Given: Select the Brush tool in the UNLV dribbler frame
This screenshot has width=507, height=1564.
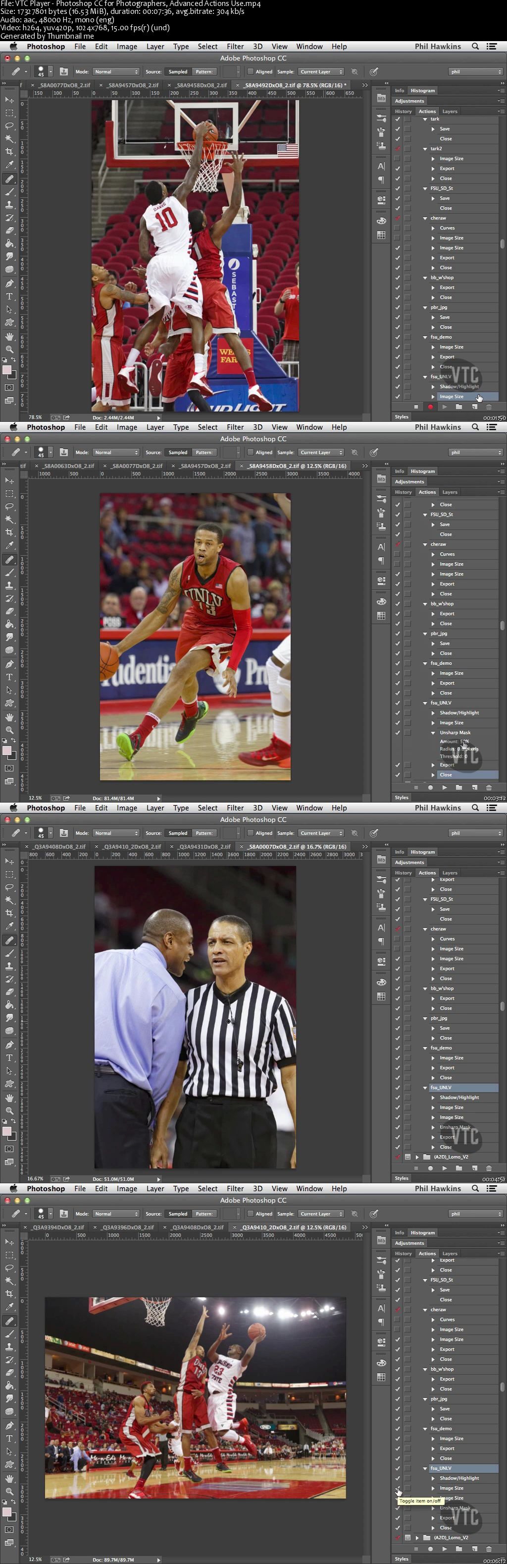Looking at the screenshot, I should coord(9,573).
